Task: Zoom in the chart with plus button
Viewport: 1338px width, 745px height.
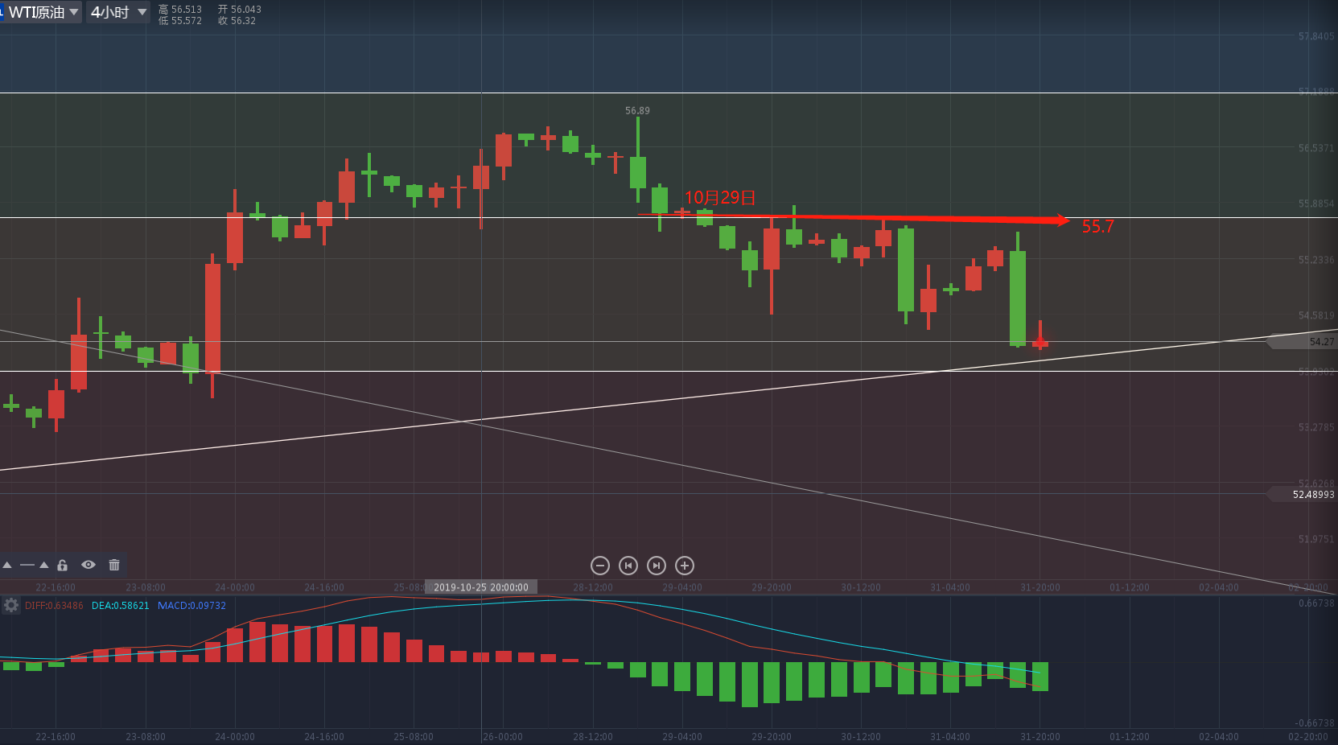Action: click(685, 566)
